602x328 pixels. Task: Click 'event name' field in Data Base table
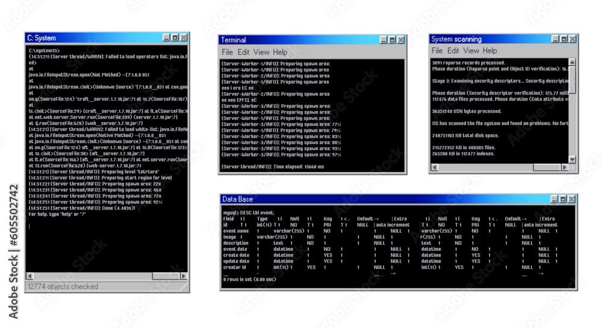tap(236, 231)
